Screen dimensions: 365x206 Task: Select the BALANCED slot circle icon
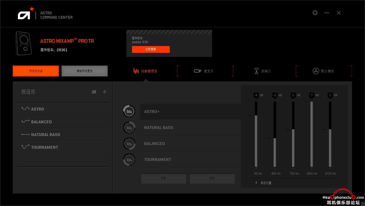[129, 143]
